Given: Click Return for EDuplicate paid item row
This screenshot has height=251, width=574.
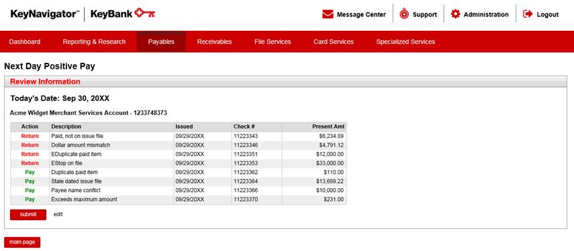Looking at the screenshot, I should click(x=30, y=155).
